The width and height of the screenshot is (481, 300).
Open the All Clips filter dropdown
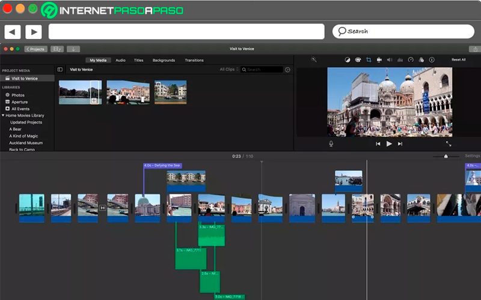pyautogui.click(x=229, y=70)
